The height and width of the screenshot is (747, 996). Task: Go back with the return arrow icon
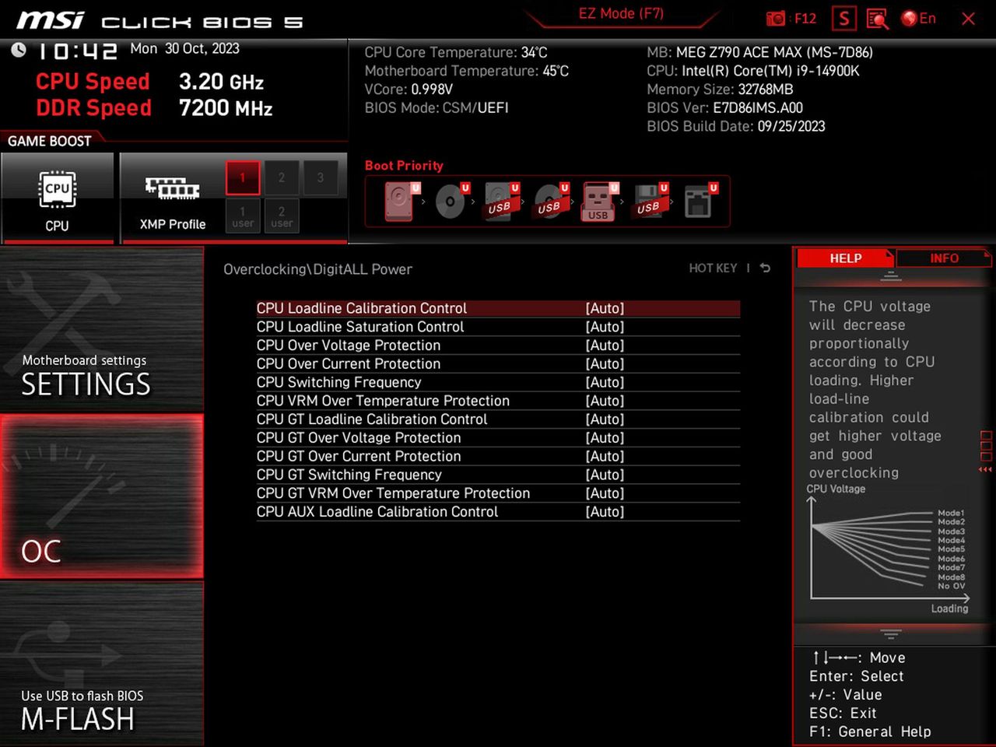tap(765, 268)
